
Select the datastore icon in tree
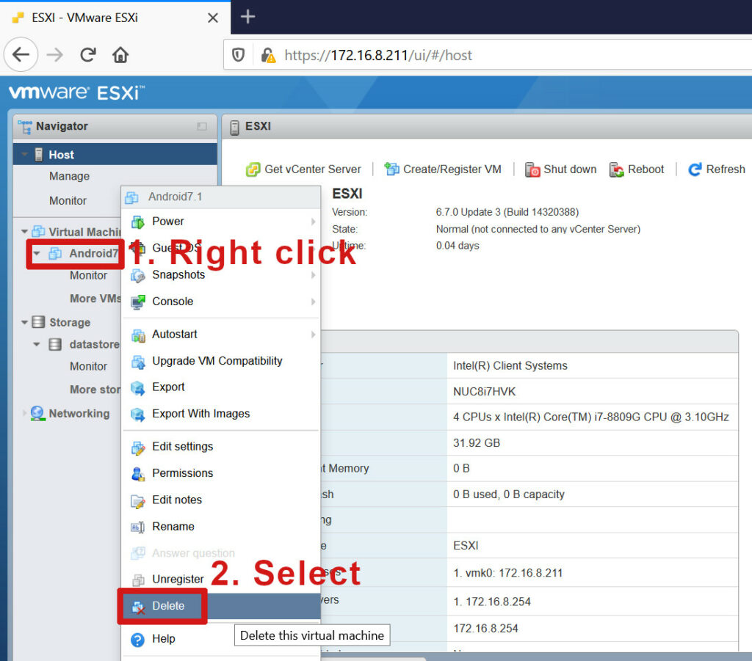(55, 344)
